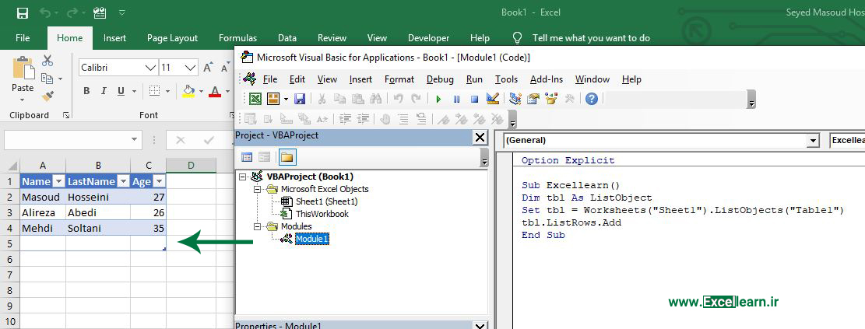
Task: Click the Excel File tab
Action: (x=23, y=38)
